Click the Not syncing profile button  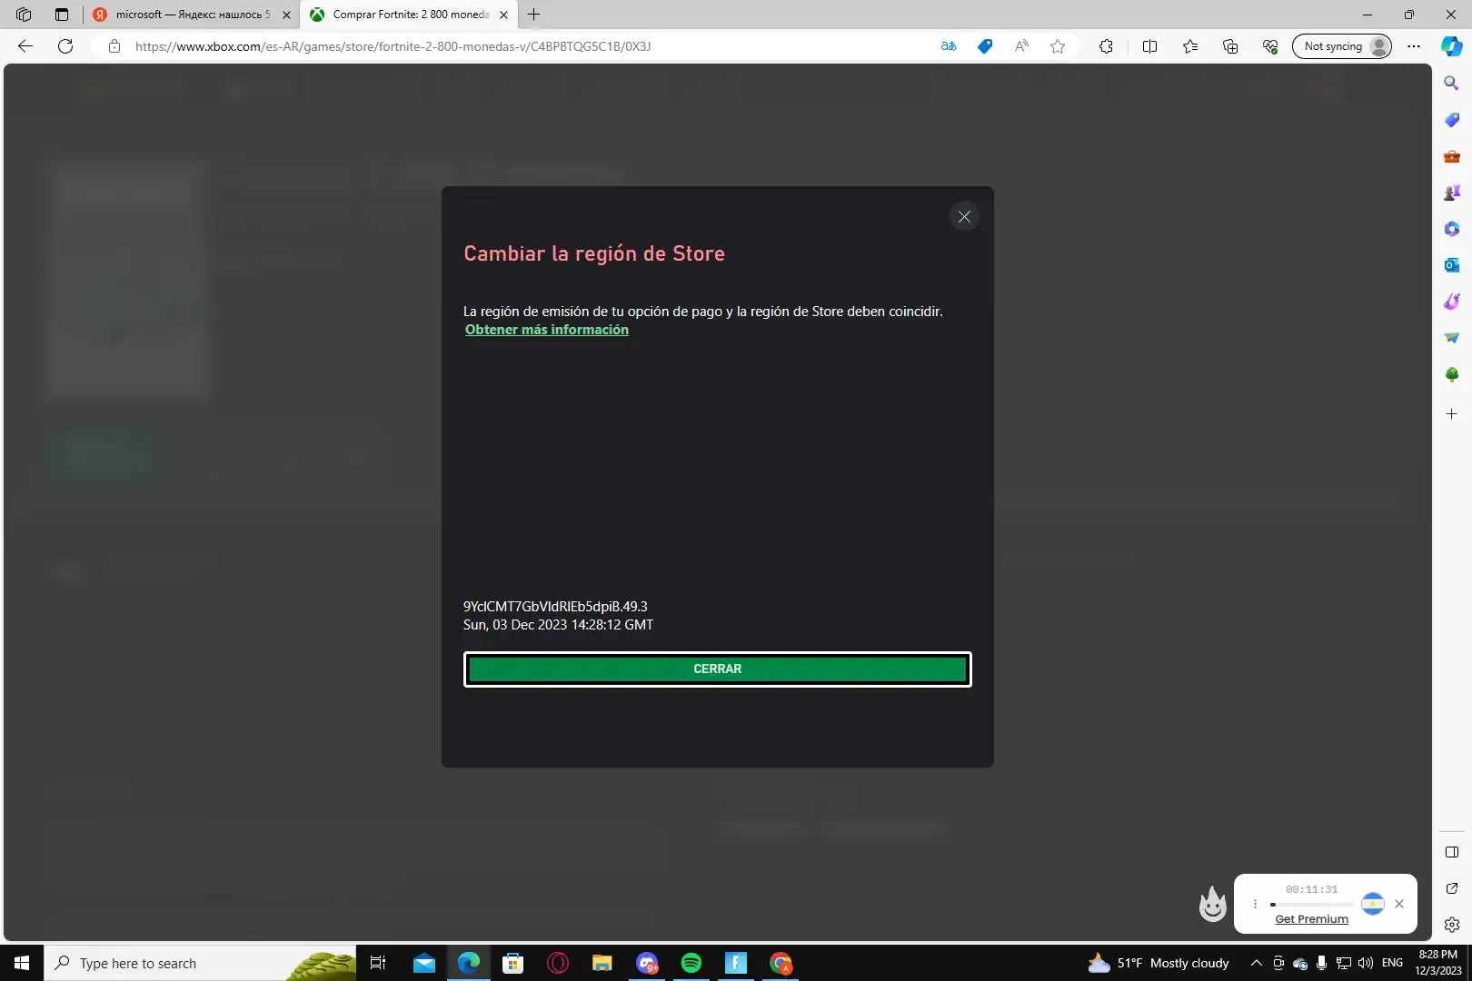pyautogui.click(x=1342, y=46)
